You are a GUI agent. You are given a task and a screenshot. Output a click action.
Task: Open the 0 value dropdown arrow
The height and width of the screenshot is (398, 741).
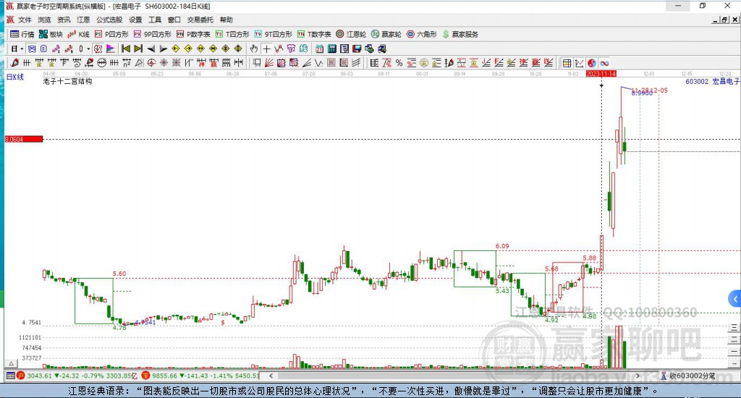[88, 48]
